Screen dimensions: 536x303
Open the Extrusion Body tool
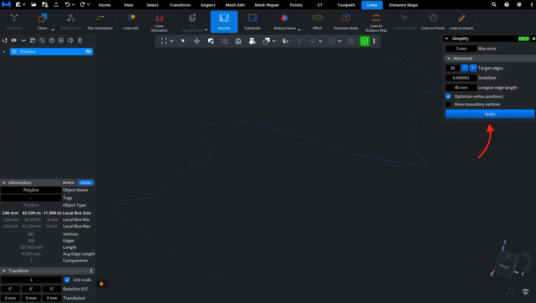click(x=346, y=22)
